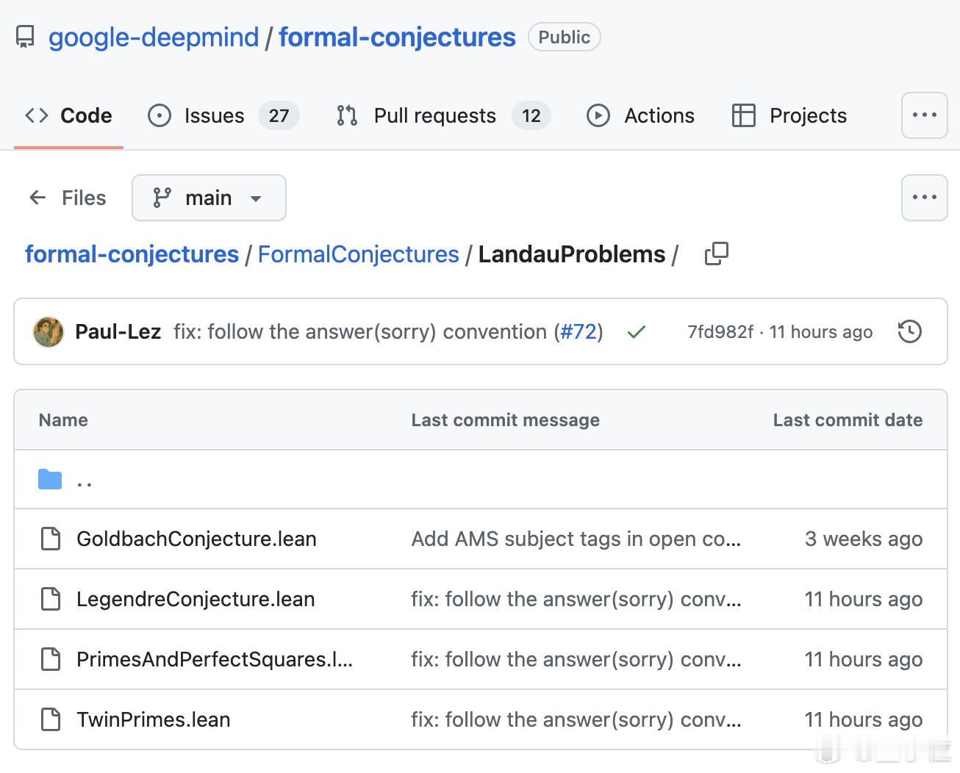Open GoldbachConjecture.lean file
This screenshot has height=773, width=960.
point(196,539)
